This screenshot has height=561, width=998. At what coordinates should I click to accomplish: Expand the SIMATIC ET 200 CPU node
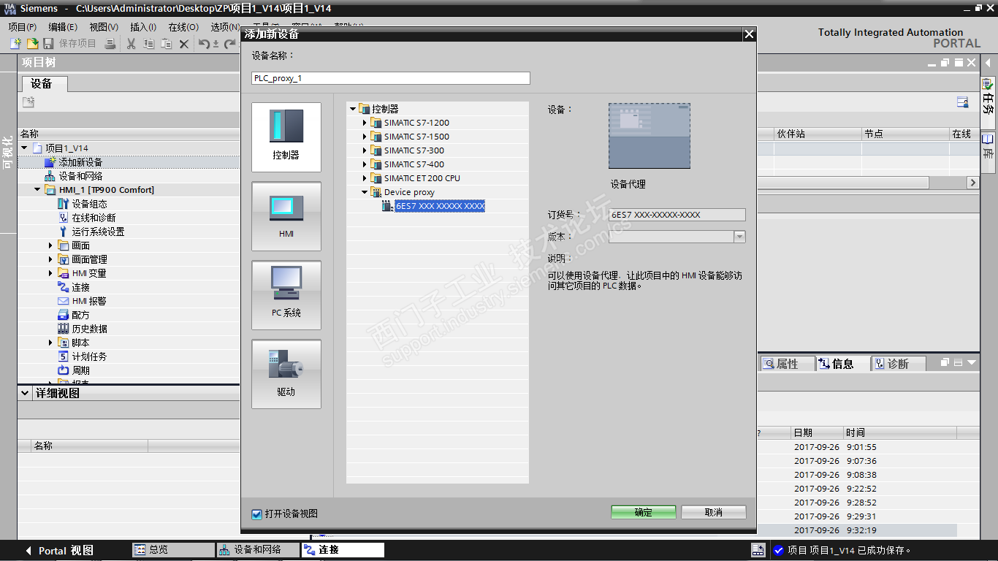pyautogui.click(x=365, y=178)
